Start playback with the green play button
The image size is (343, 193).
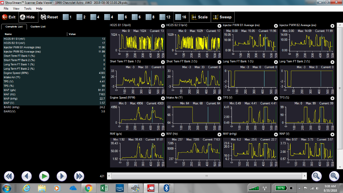click(44, 176)
